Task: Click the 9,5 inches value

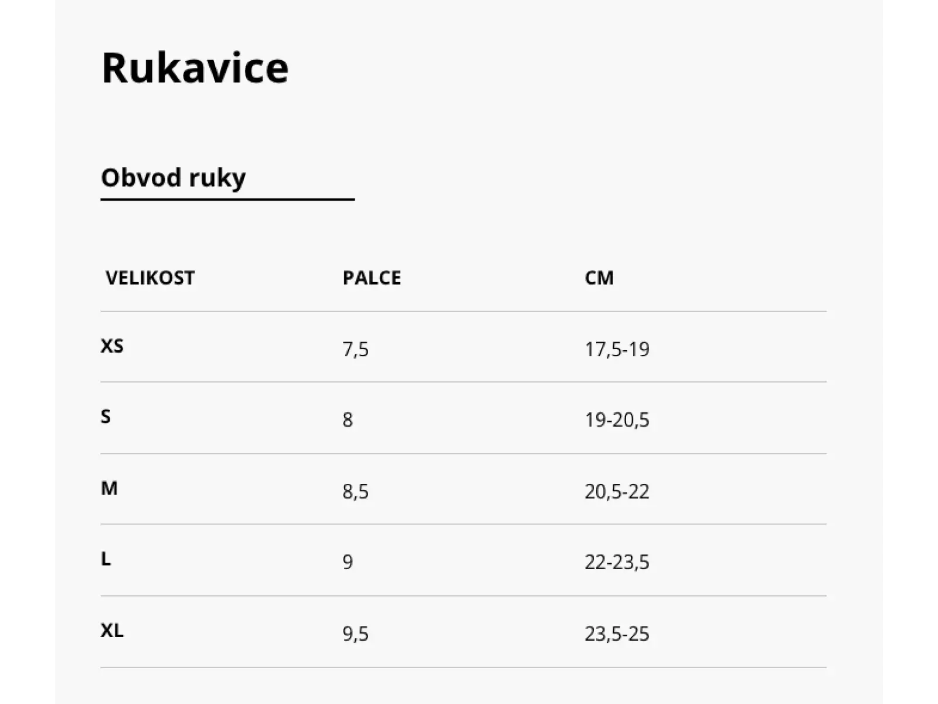Action: tap(355, 634)
